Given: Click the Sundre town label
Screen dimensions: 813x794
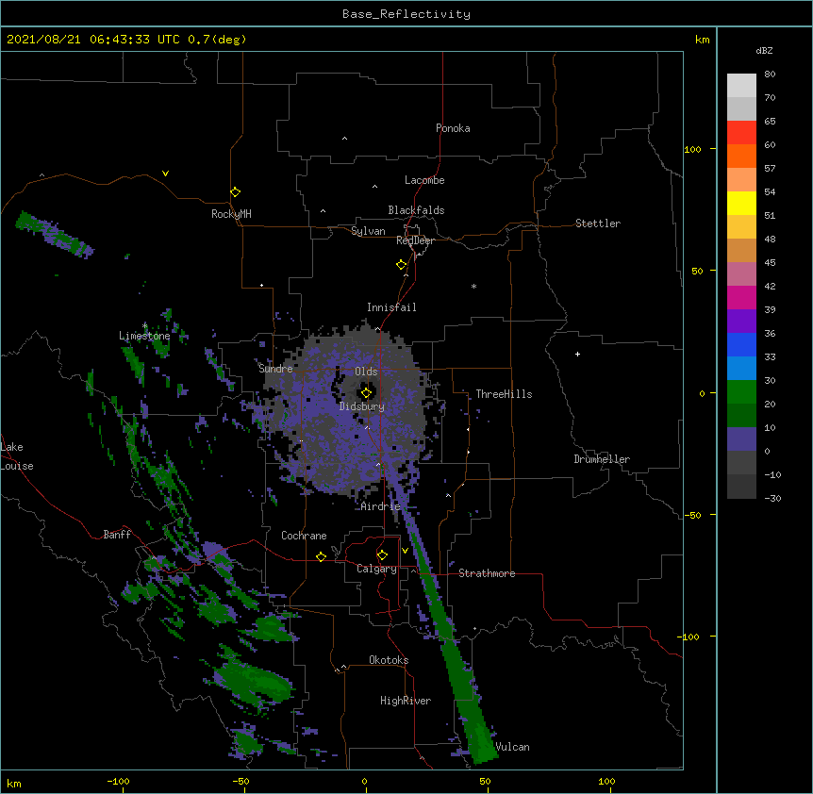Looking at the screenshot, I should coord(275,369).
